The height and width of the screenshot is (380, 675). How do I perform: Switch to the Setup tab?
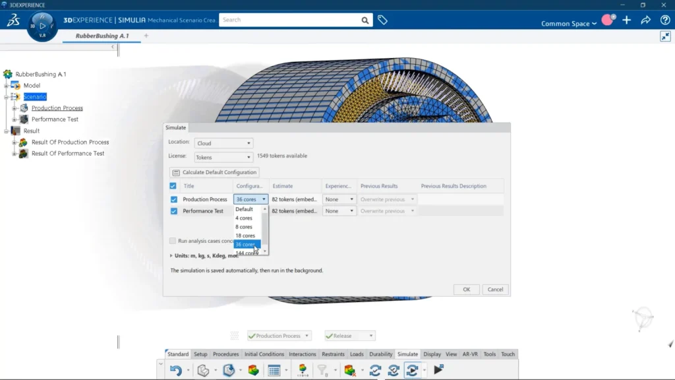(x=200, y=354)
